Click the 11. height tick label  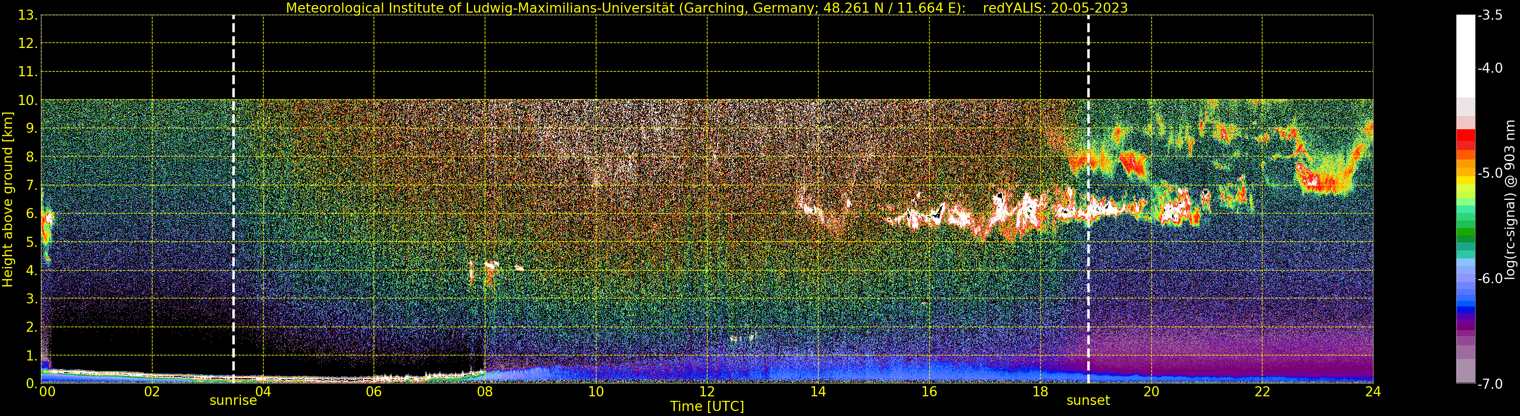pyautogui.click(x=28, y=72)
